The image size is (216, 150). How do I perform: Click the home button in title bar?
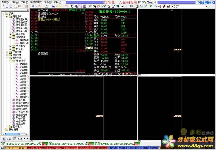coord(199,2)
